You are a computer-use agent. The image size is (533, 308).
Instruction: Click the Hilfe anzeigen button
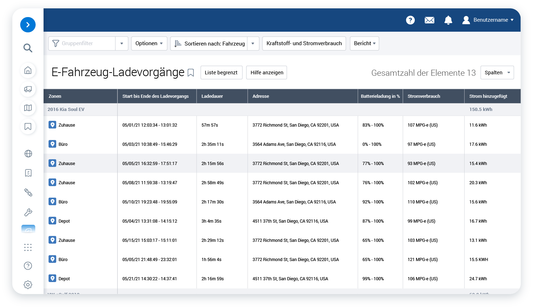266,72
